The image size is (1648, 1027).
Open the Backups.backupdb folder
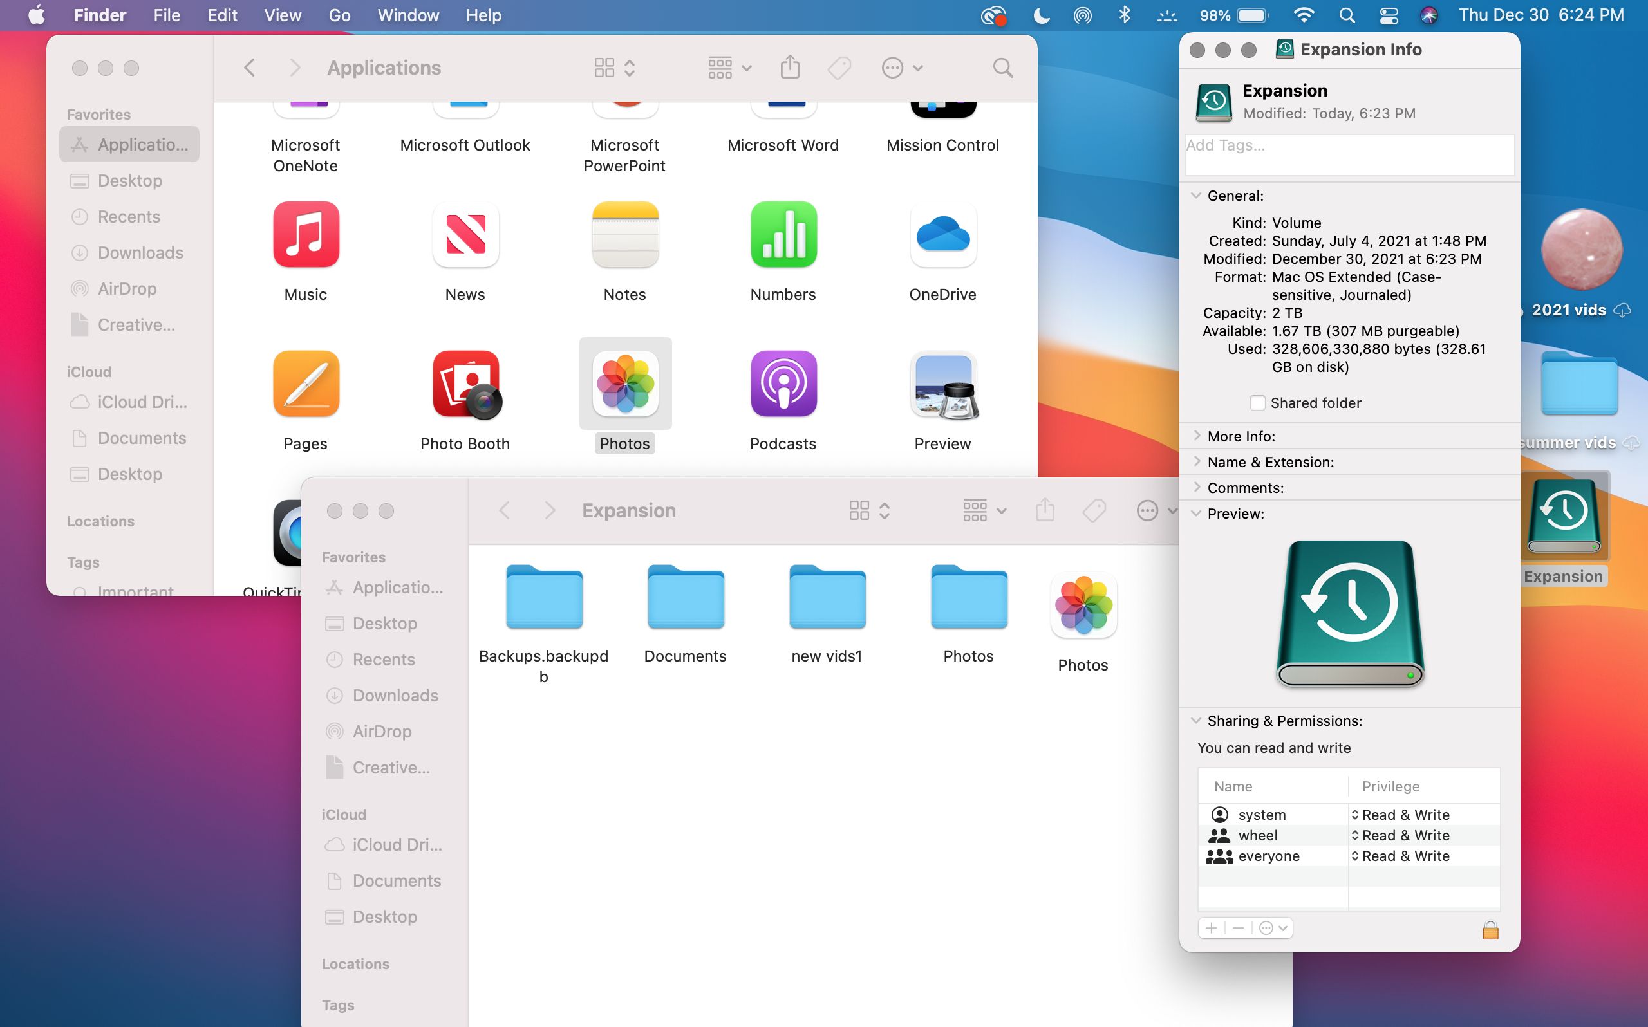pyautogui.click(x=543, y=598)
